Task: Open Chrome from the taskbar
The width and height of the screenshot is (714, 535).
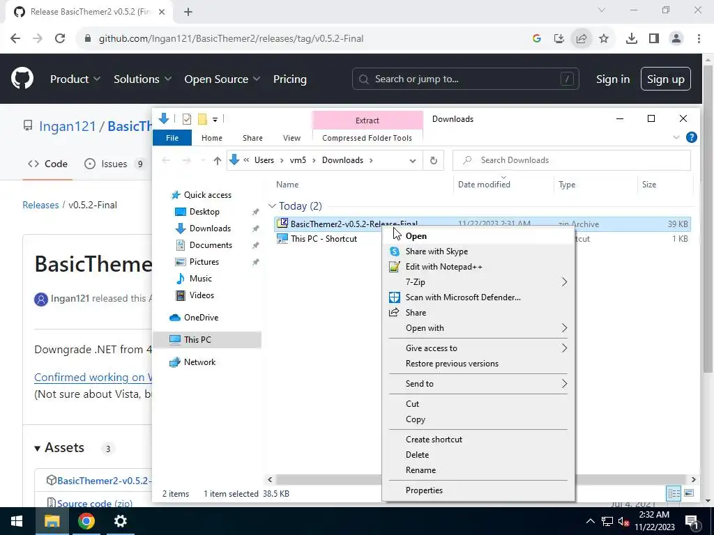Action: tap(86, 521)
